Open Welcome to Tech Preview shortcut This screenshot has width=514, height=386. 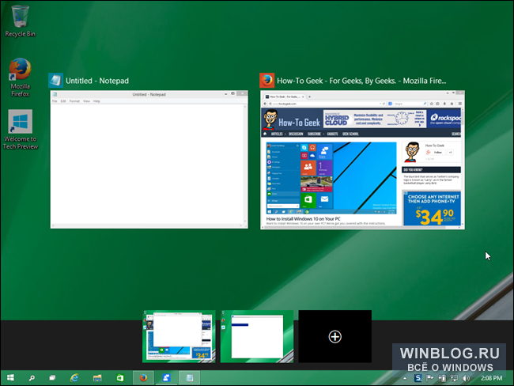point(21,130)
